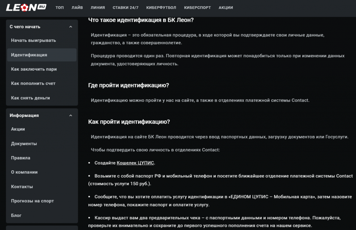Screen dimensions: 356x230
Task: Click the sentence about «отделениях платежной системы Contact»
Action: click(x=200, y=100)
